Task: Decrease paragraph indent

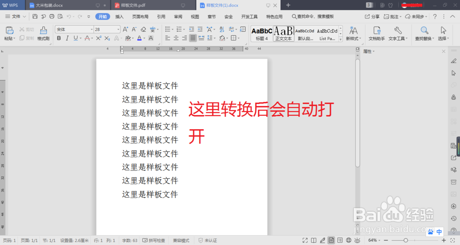Action: 191,29
